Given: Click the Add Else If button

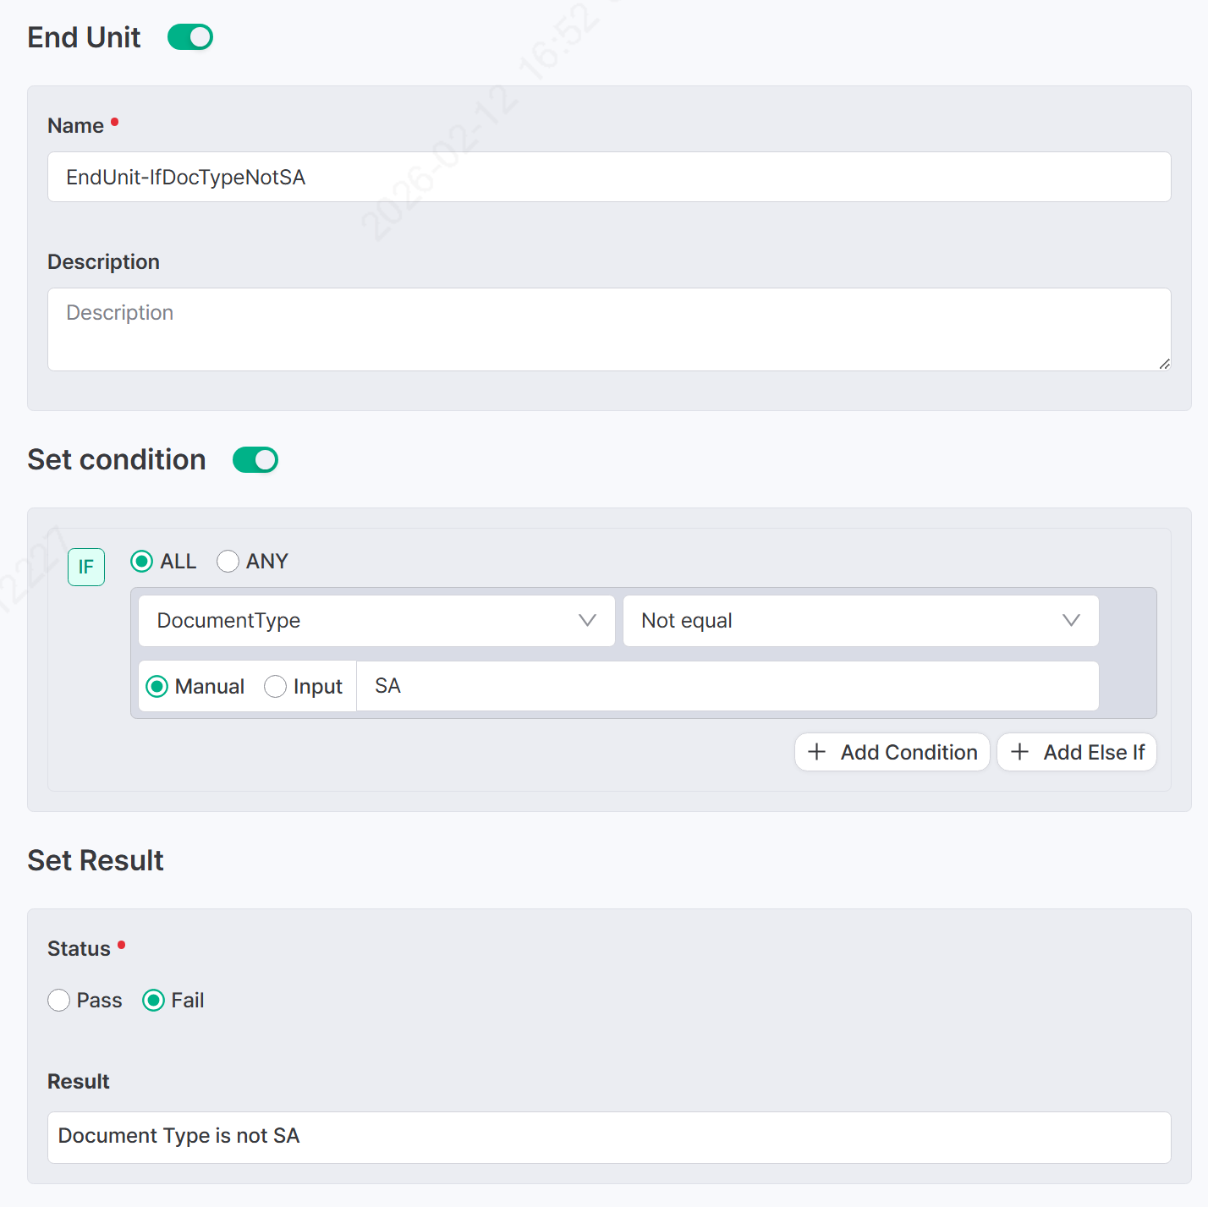Looking at the screenshot, I should (x=1076, y=752).
